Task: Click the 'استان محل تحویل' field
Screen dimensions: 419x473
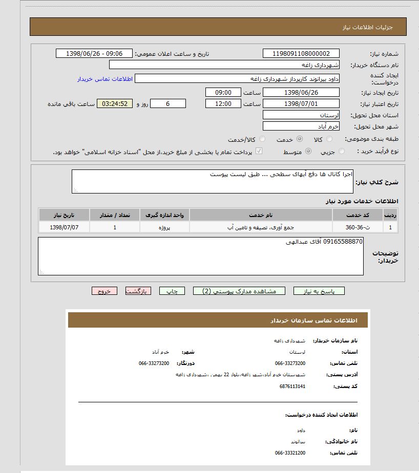Action: pyautogui.click(x=301, y=115)
